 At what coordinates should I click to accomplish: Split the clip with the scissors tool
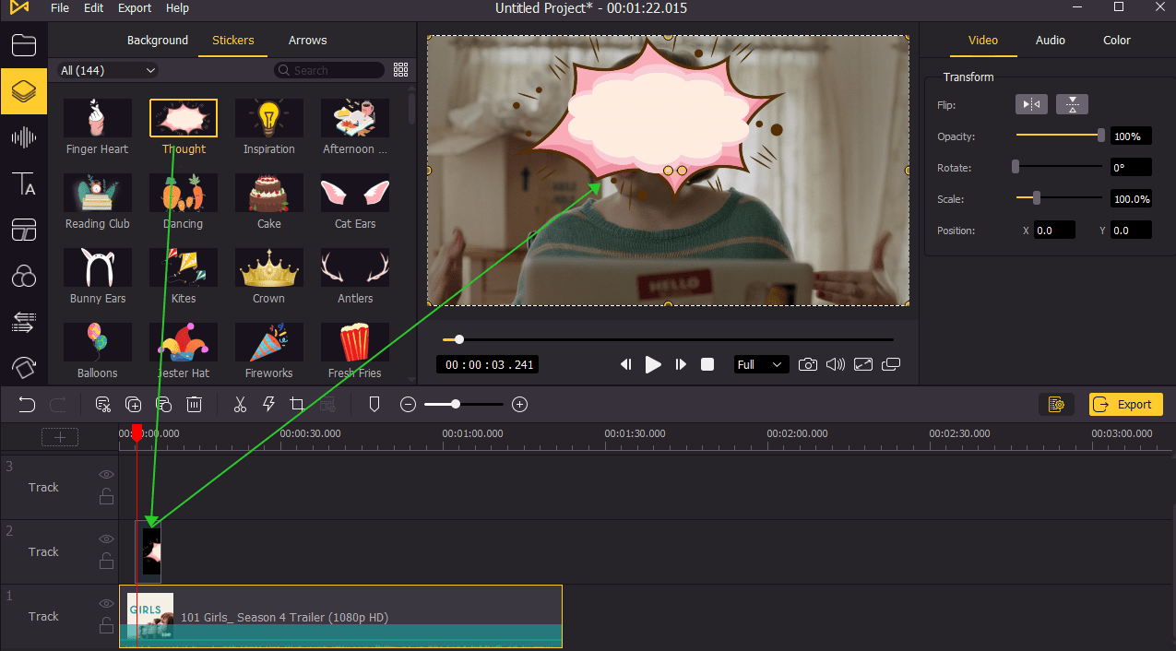point(240,404)
